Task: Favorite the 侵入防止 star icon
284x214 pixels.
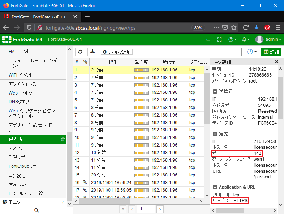Action: pyautogui.click(x=63, y=139)
